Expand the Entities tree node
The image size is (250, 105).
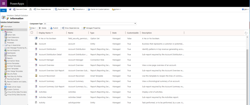click(x=3, y=32)
